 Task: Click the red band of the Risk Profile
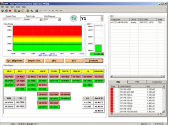47,31
